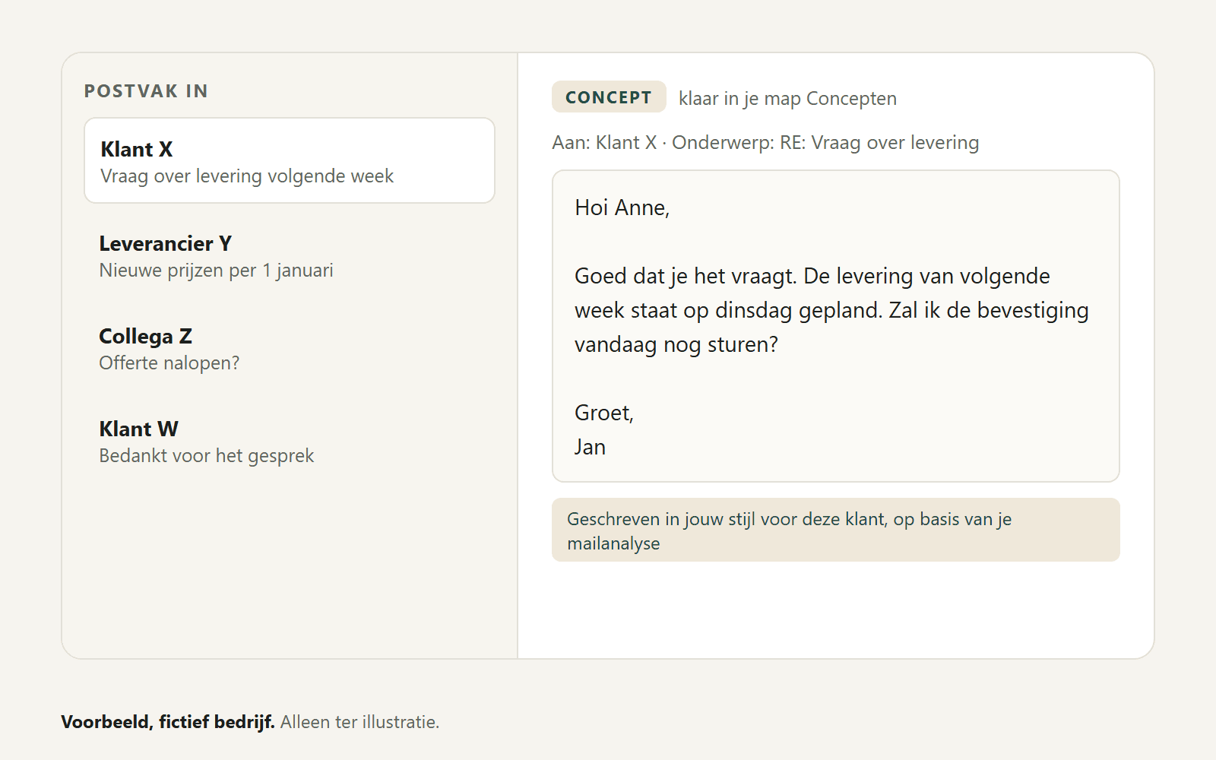1216x760 pixels.
Task: Select the Leverancier Y message
Action: (x=290, y=256)
